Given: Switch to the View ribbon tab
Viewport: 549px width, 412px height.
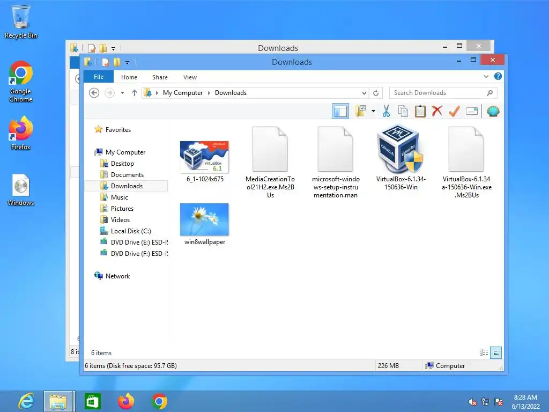Looking at the screenshot, I should coord(190,77).
